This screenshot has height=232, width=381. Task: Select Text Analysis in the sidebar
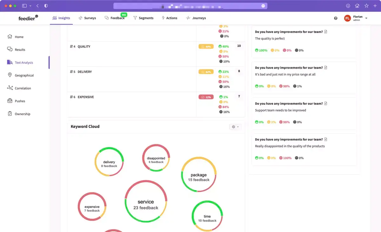(x=24, y=62)
